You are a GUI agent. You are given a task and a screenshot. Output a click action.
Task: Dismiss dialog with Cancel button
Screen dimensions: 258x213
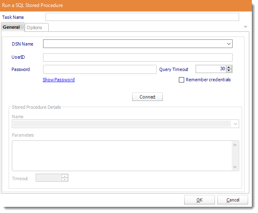click(233, 200)
